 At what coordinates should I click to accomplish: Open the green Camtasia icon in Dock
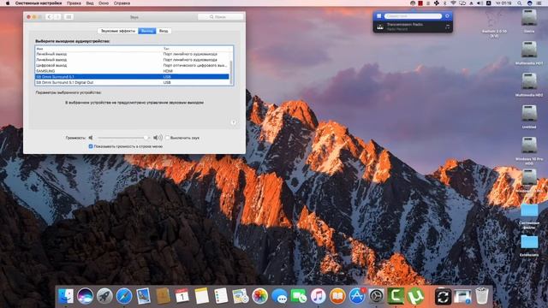(x=396, y=296)
